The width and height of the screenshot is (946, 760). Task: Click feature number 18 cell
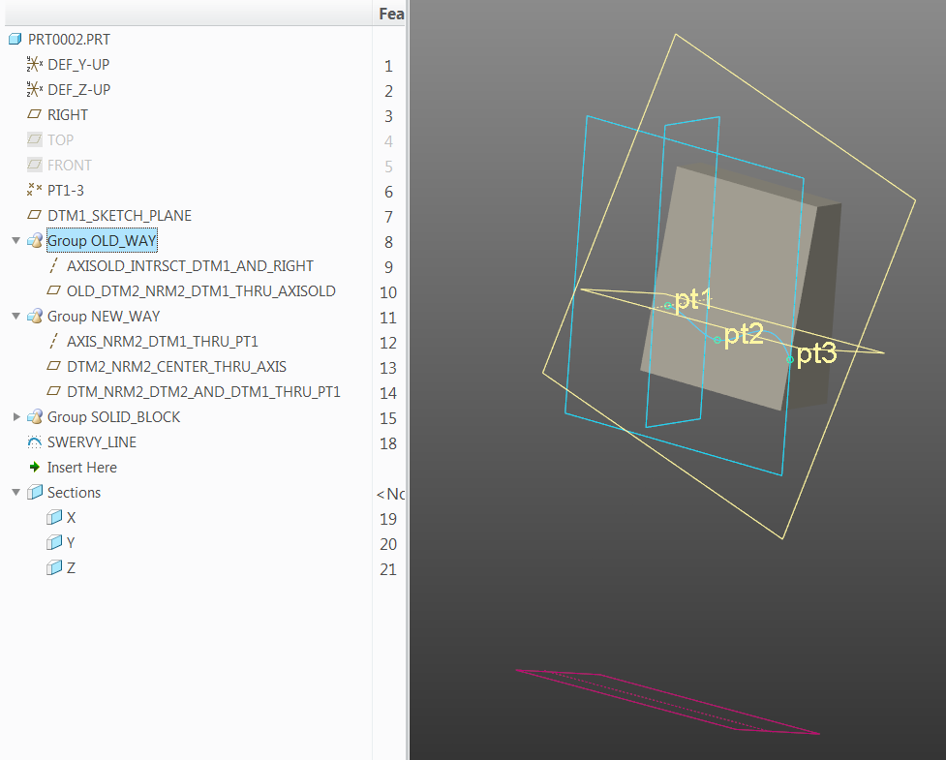(388, 443)
